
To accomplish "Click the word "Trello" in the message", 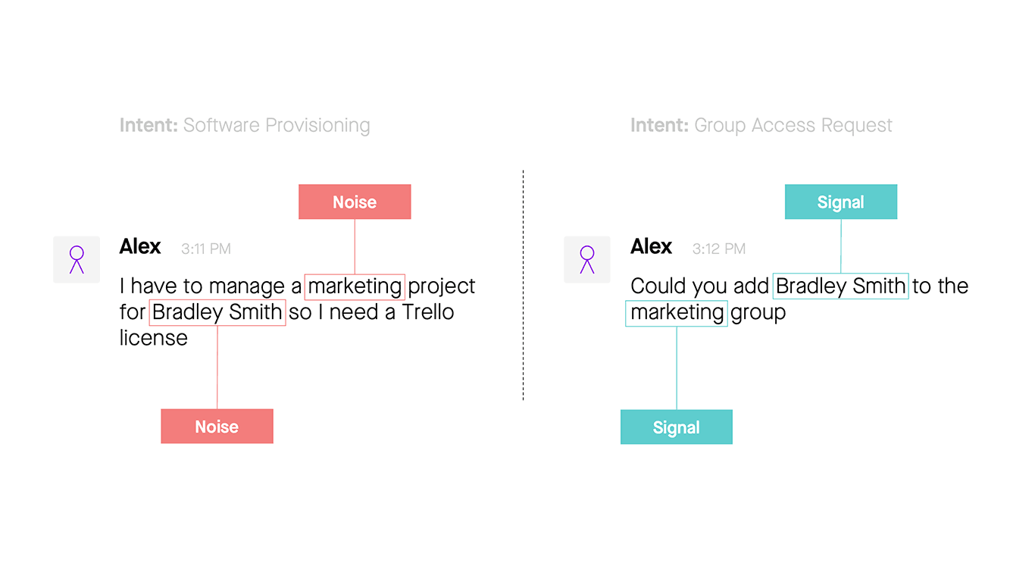I will click(x=427, y=312).
